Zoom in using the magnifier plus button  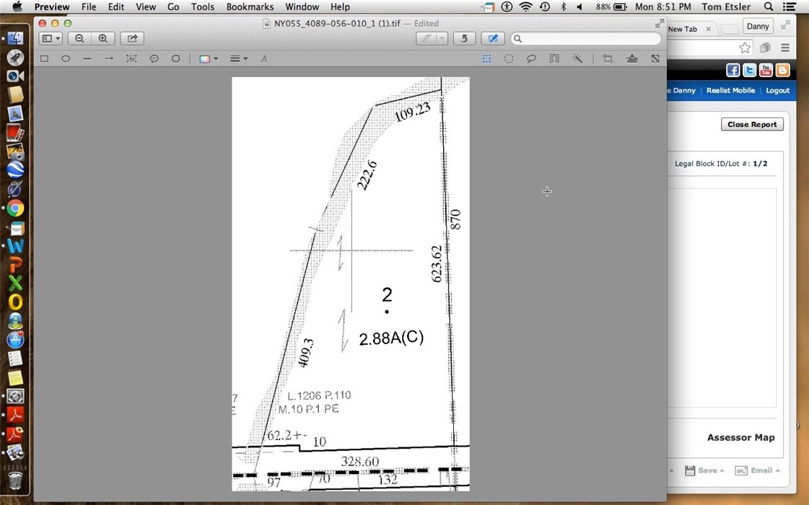pos(103,38)
